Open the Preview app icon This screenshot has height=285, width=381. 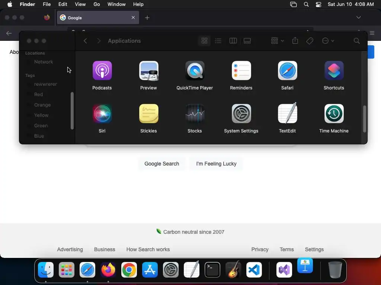click(x=149, y=71)
